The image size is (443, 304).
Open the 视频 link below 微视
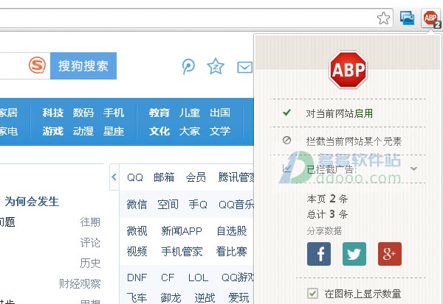point(137,251)
